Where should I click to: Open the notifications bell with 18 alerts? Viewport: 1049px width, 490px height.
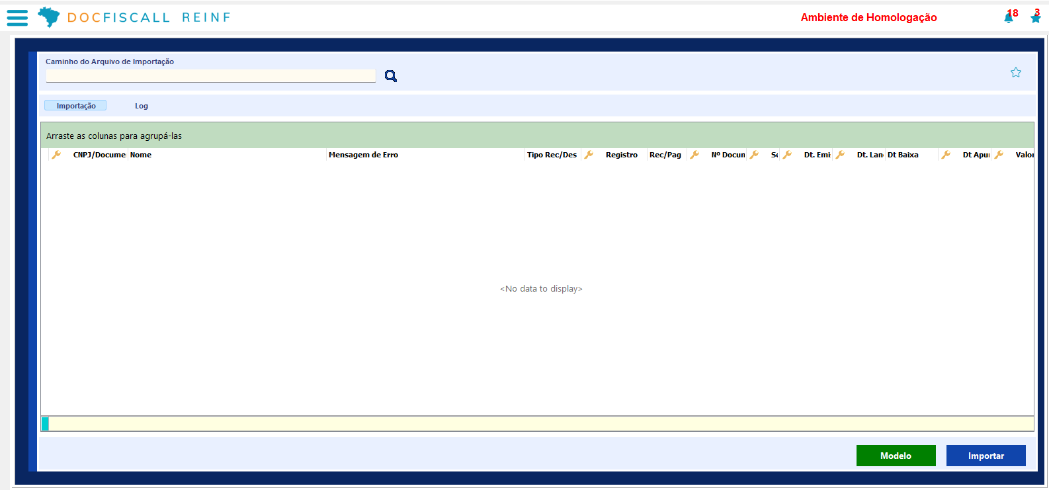tap(1009, 18)
